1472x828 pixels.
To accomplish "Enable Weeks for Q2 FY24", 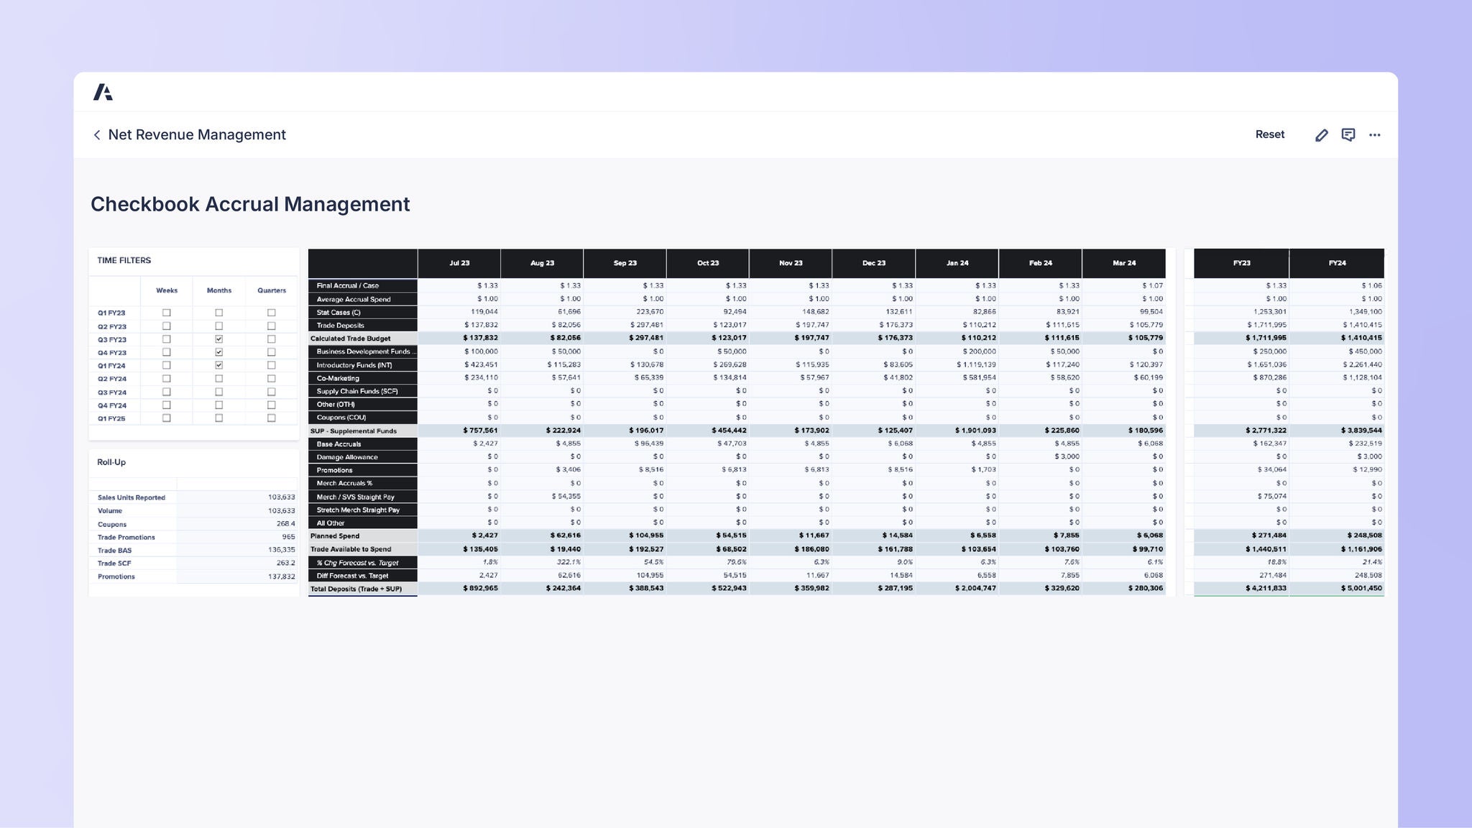I will (x=167, y=379).
